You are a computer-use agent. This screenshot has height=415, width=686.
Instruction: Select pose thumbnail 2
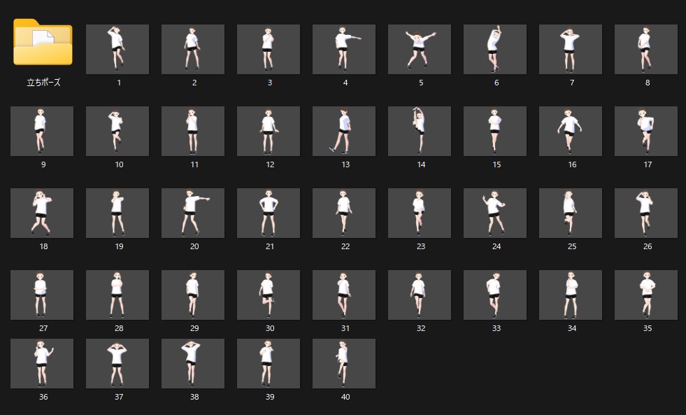point(193,49)
